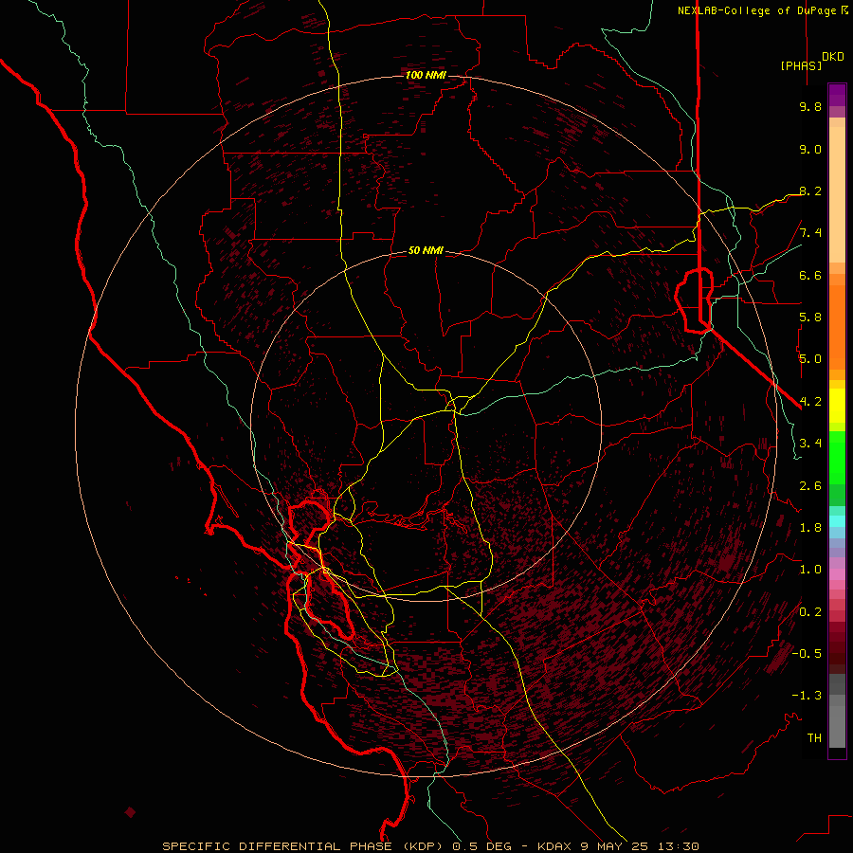
Task: Click the 3.4 legend value
Action: pyautogui.click(x=810, y=444)
